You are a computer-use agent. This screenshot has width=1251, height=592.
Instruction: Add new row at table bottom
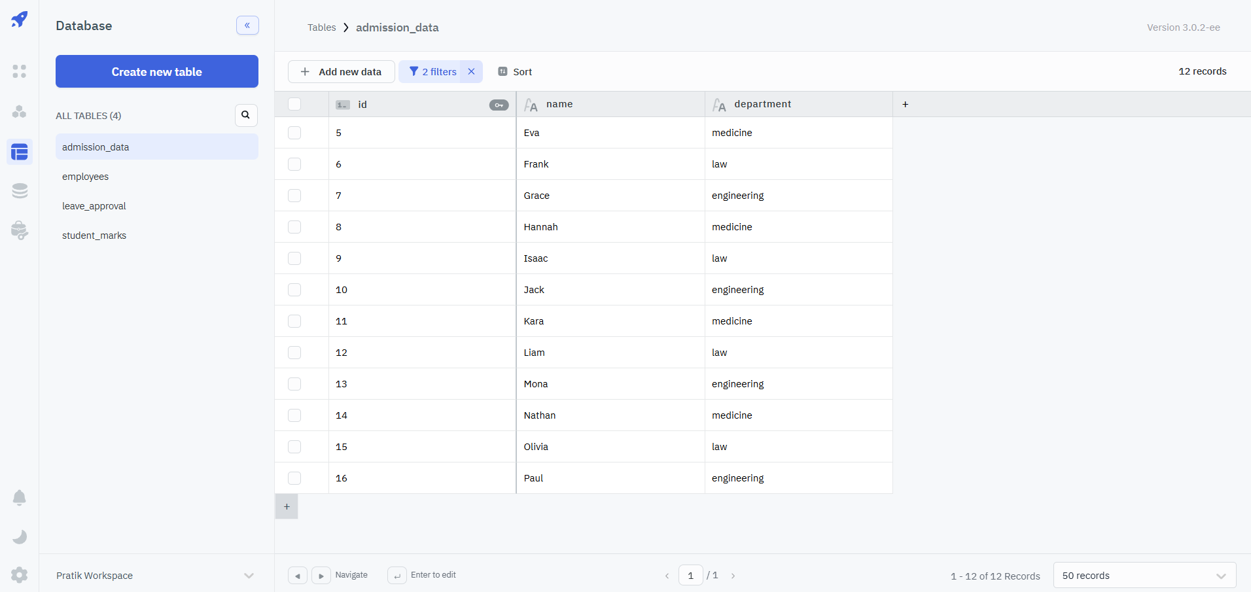(x=287, y=507)
